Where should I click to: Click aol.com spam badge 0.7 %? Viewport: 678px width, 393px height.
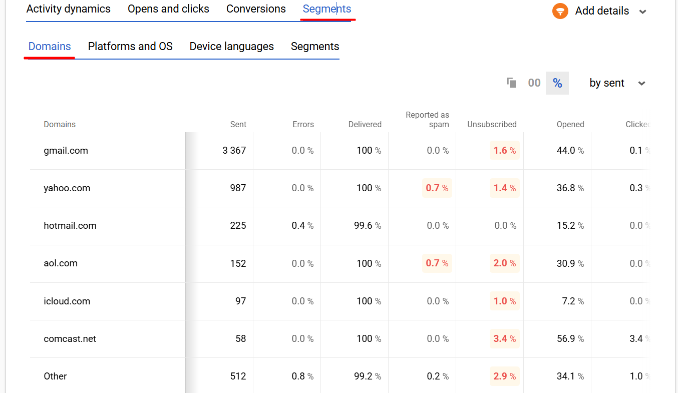point(437,263)
